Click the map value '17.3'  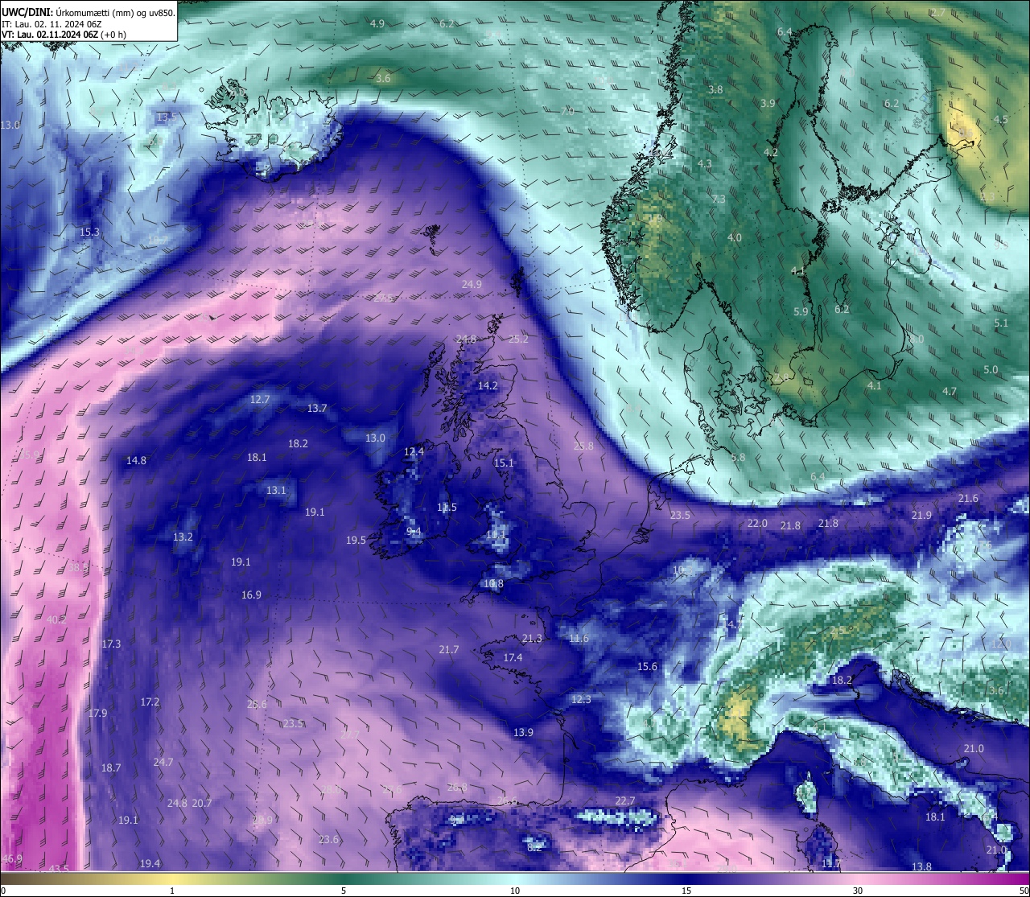pos(111,644)
